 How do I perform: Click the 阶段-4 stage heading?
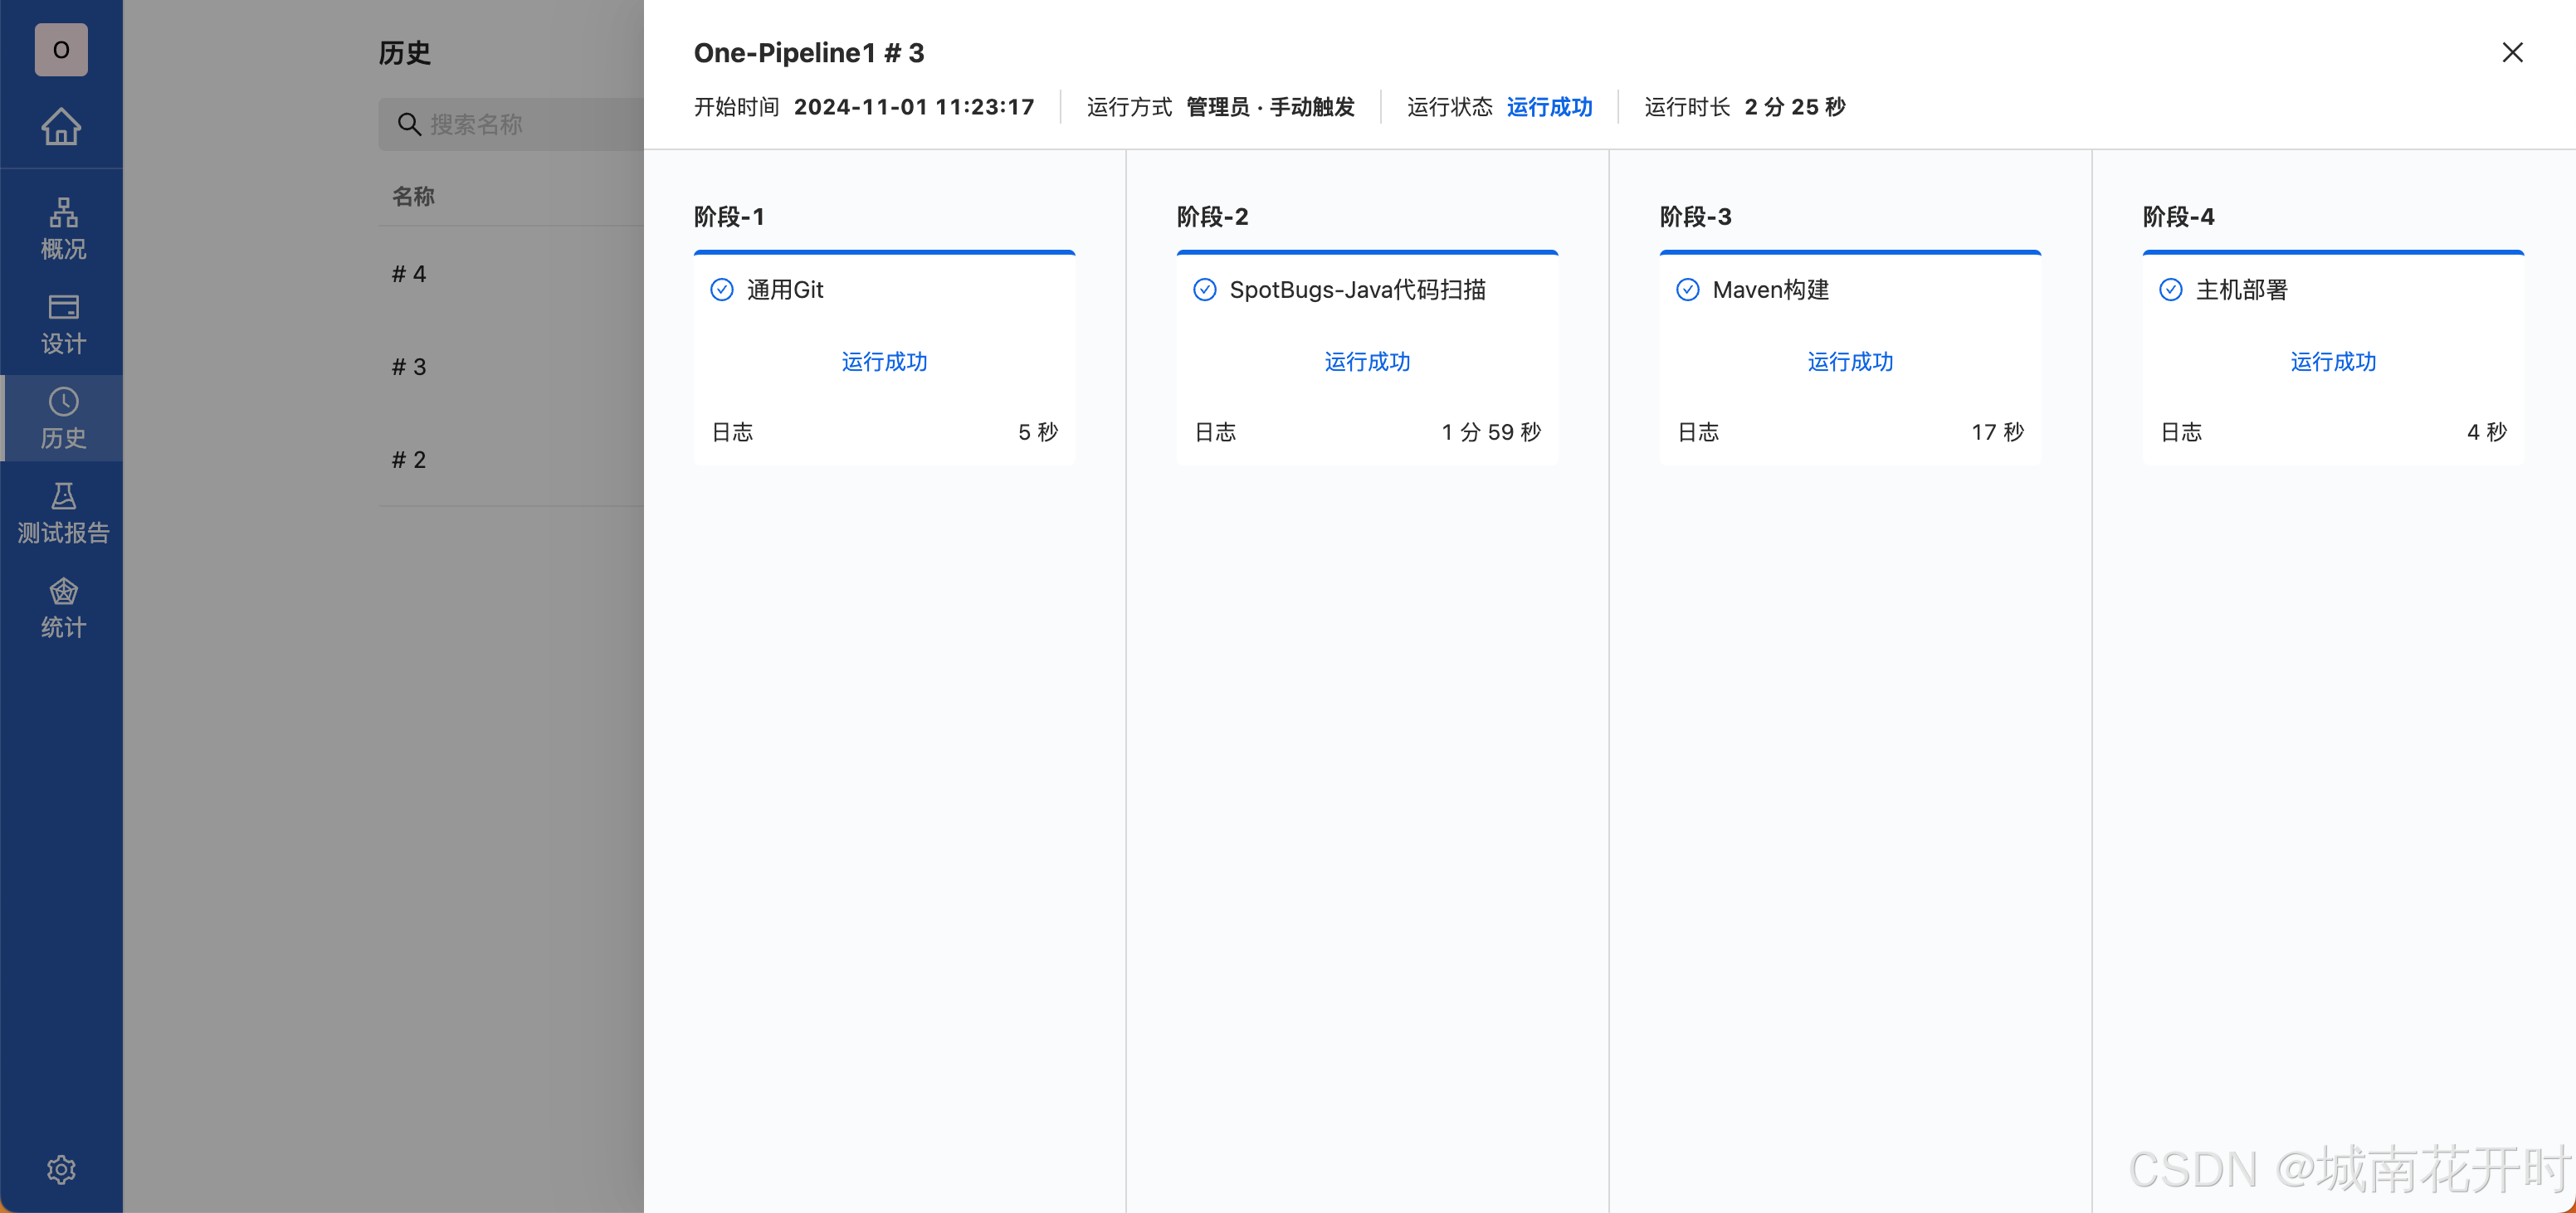(x=2178, y=217)
